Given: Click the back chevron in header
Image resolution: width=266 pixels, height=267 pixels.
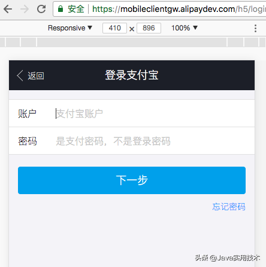Looking at the screenshot, I should pyautogui.click(x=20, y=76).
